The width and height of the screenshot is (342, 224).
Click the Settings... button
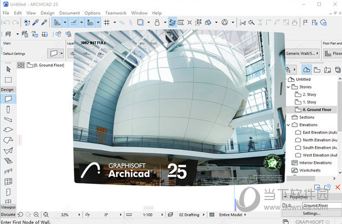(x=312, y=213)
